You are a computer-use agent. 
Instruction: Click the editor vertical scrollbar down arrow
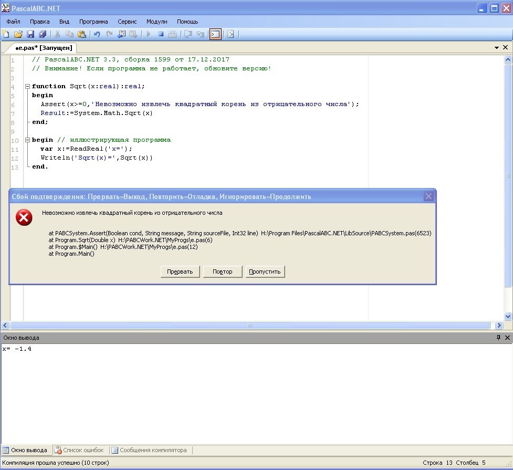tap(508, 317)
